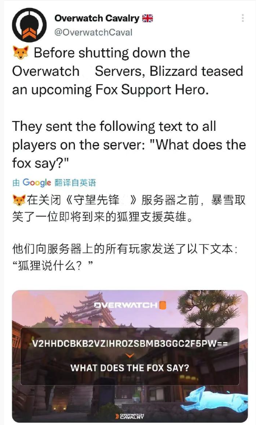The height and width of the screenshot is (425, 256).
Task: Click the UK flag emoji beside the name
Action: click(x=148, y=18)
